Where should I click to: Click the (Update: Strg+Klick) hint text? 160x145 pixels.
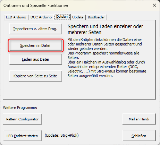click(x=62, y=135)
